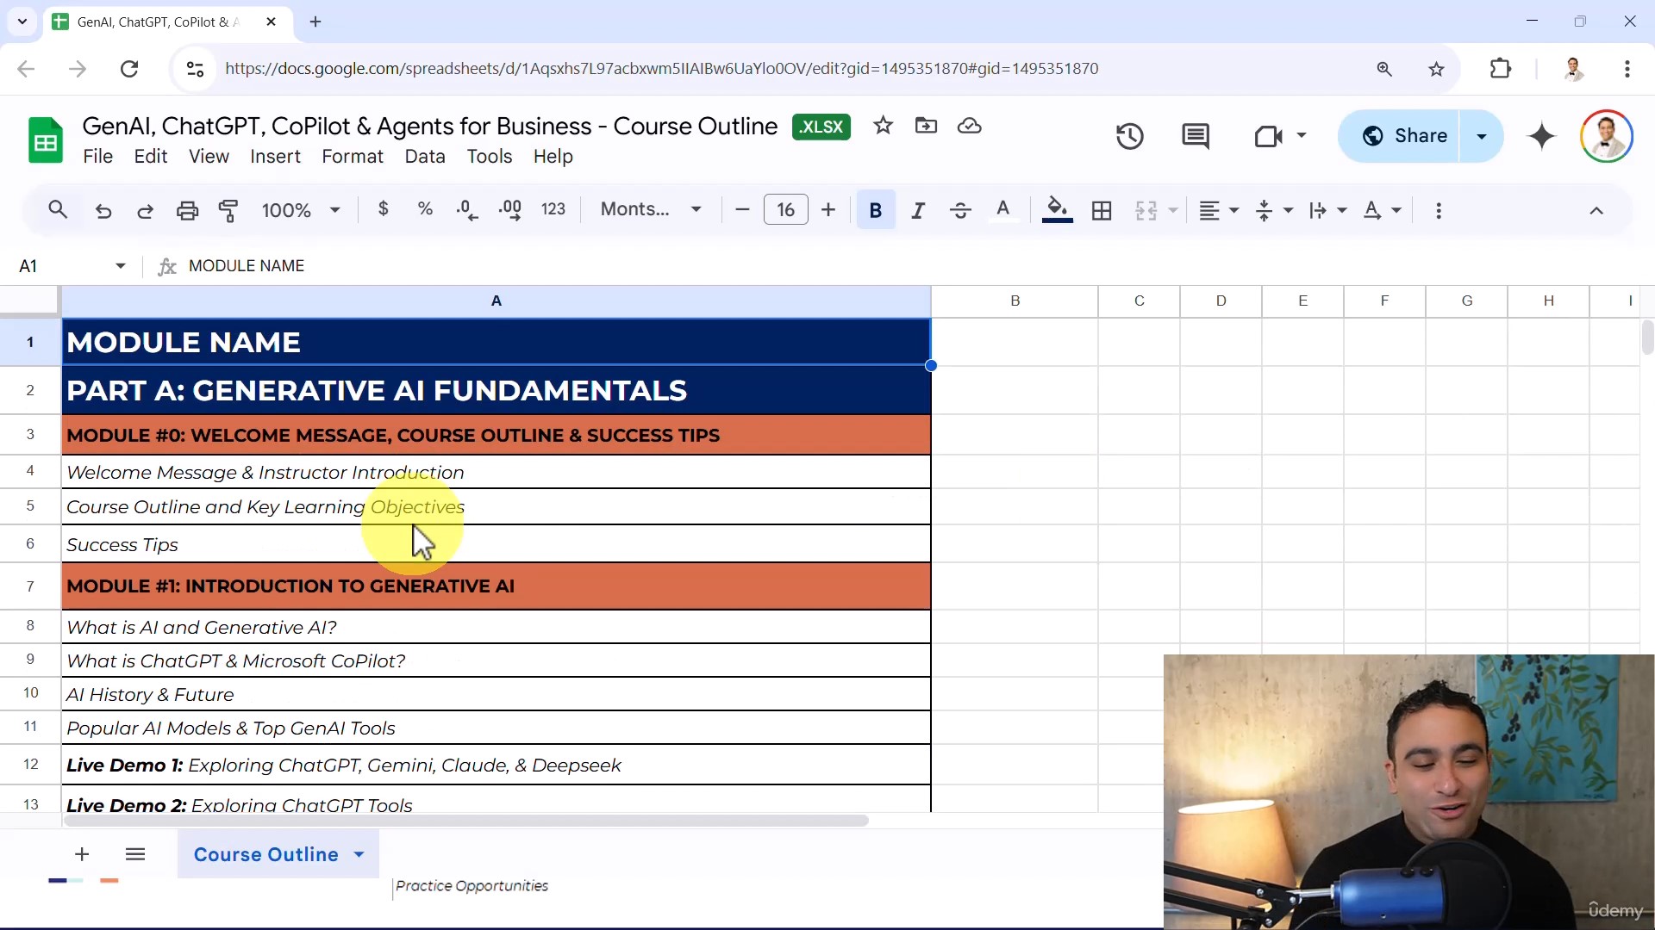
Task: Open the Data menu
Action: (425, 157)
